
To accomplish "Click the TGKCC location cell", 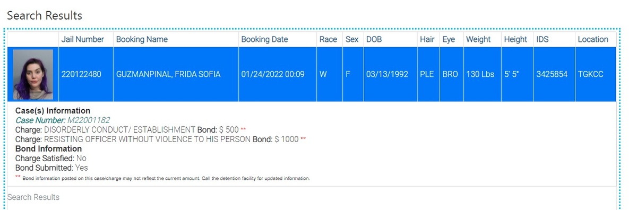I will click(x=596, y=74).
